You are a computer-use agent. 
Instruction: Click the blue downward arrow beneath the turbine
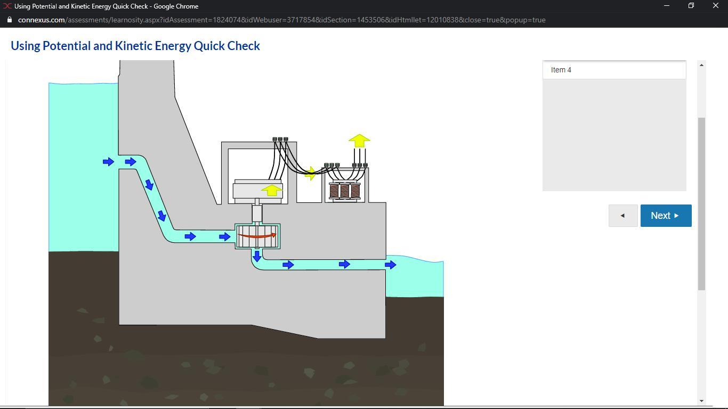(257, 256)
